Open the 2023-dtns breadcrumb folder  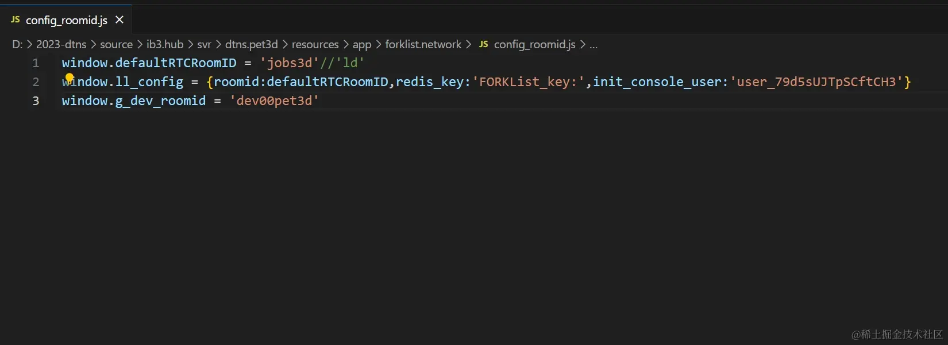coord(61,44)
